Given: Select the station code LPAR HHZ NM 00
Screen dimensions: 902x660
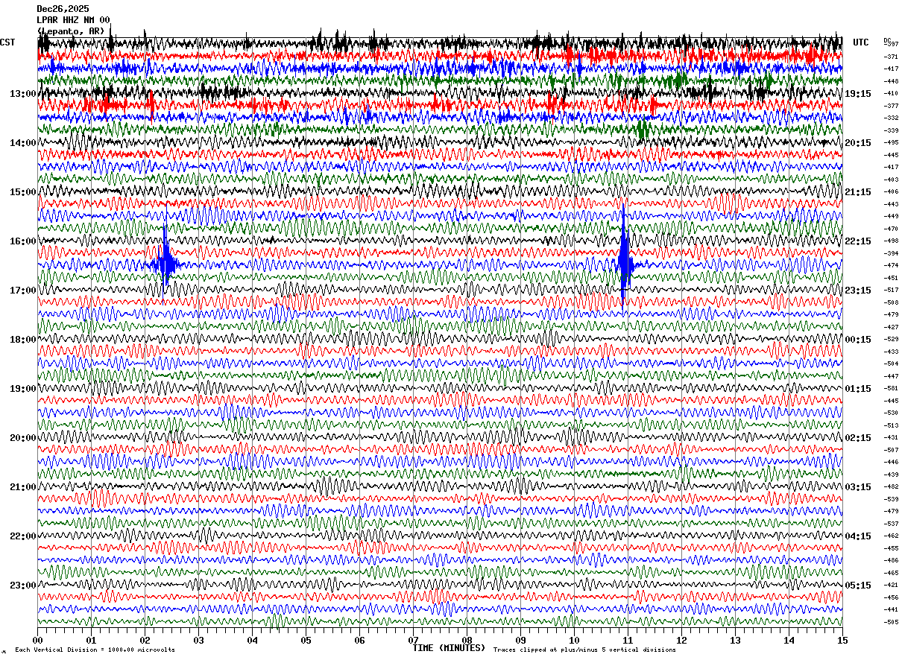Looking at the screenshot, I should (73, 20).
